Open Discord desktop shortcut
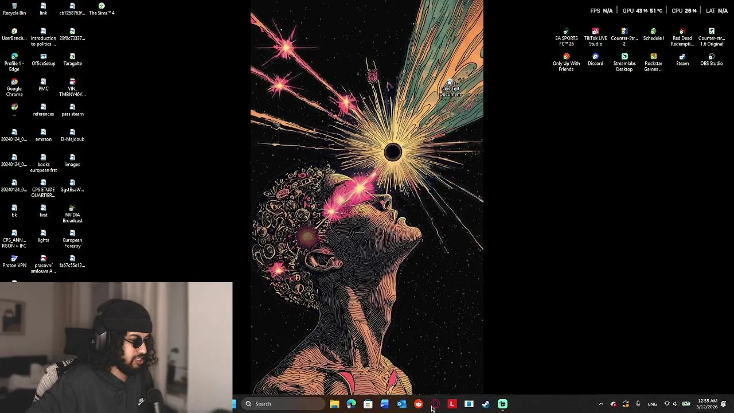Screen dimensions: 734x413 [595, 59]
